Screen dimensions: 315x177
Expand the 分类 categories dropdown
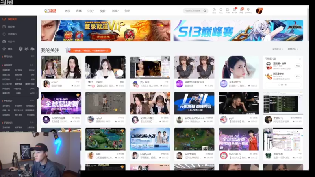[x=91, y=11]
